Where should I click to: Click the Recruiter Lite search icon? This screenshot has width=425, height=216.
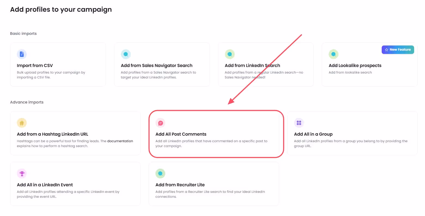160,173
